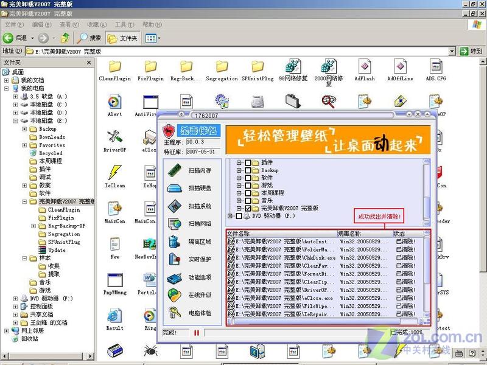Image resolution: width=487 pixels, height=365 pixels.
Task: Select the IeClean lightning icon
Action: click(x=114, y=173)
